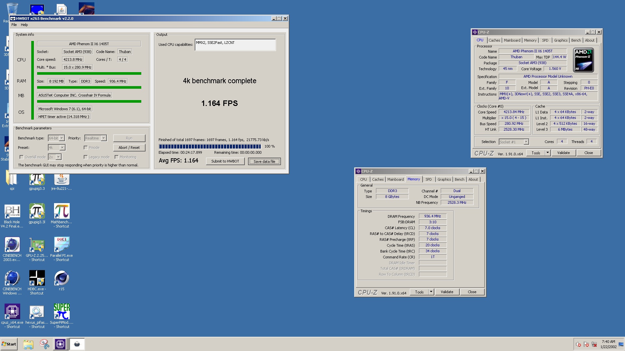Expand the Overkill 2x multiplier dropdown
Viewport: 625px width, 351px height.
click(x=58, y=157)
